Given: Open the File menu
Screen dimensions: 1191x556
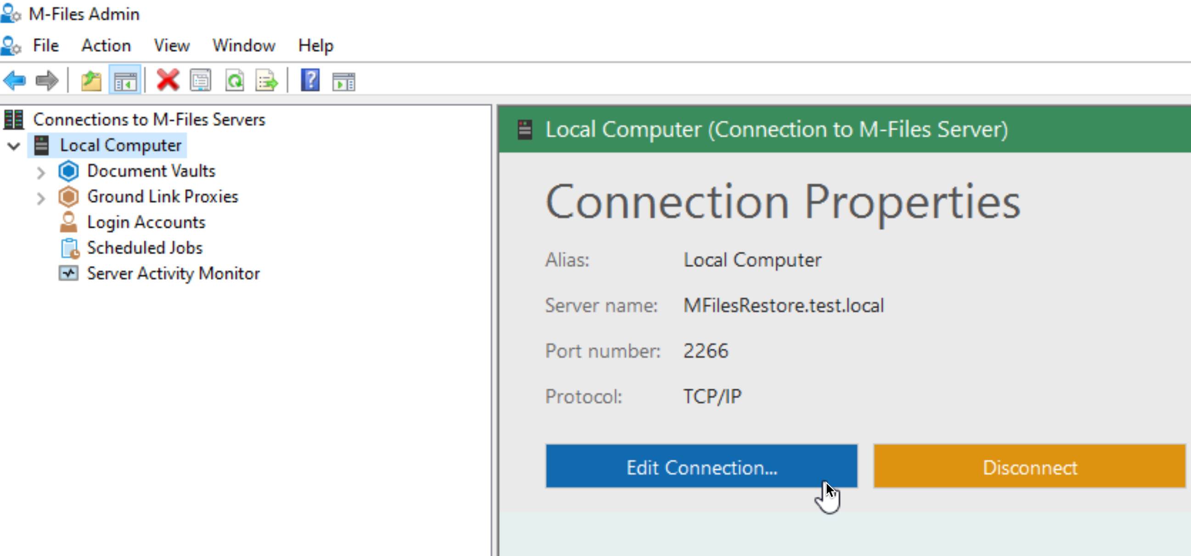Looking at the screenshot, I should (46, 46).
